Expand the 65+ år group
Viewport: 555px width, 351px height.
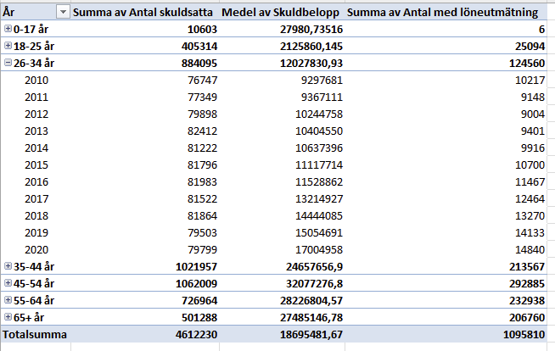click(8, 317)
